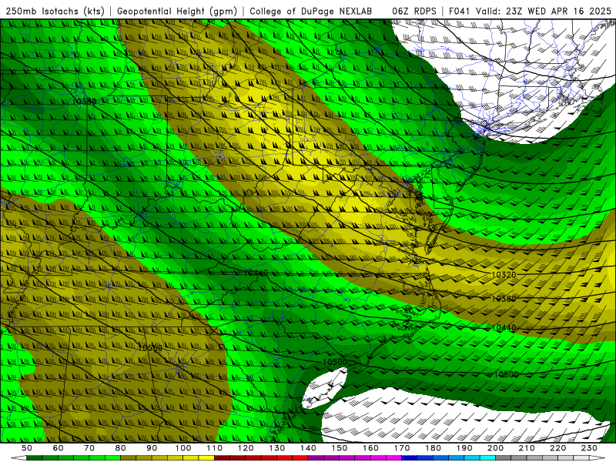
Task: Click the "250mb Isotachs (kts)" title text
Action: click(55, 12)
